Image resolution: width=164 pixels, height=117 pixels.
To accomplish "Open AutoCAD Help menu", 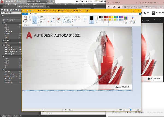I will click(94, 4).
